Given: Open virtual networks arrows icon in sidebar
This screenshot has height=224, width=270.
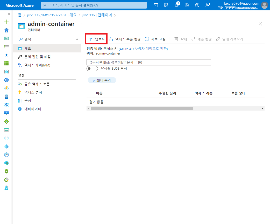Looking at the screenshot, I should (x=6, y=138).
